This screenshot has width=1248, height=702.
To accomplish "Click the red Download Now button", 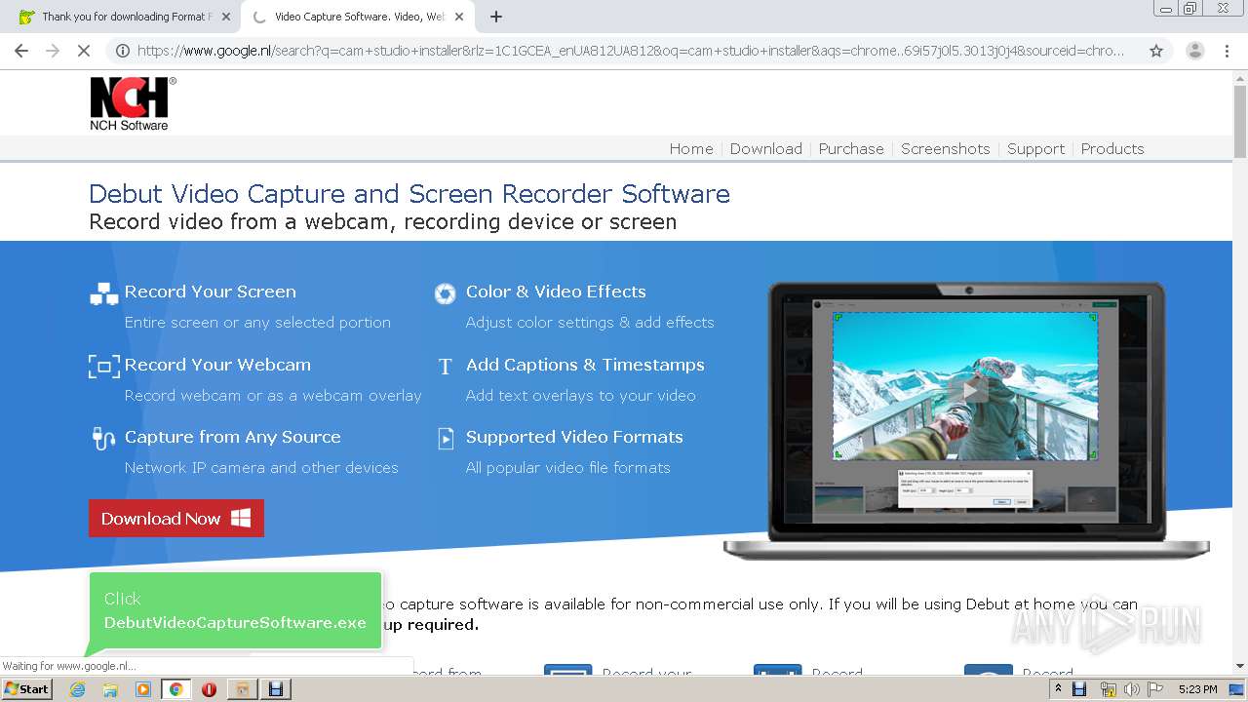I will [176, 519].
